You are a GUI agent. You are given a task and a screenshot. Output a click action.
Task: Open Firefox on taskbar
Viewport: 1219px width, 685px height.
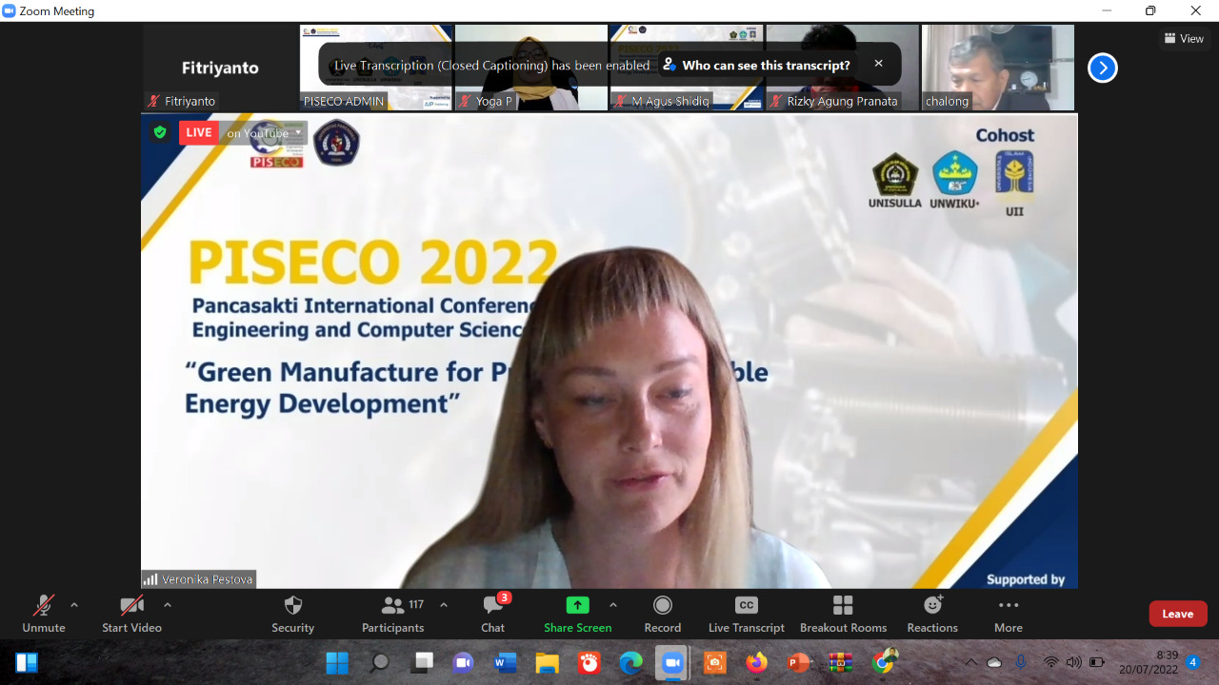(x=756, y=662)
